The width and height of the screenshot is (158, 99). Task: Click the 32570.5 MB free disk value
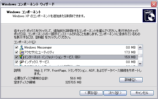pyautogui.click(x=73, y=82)
